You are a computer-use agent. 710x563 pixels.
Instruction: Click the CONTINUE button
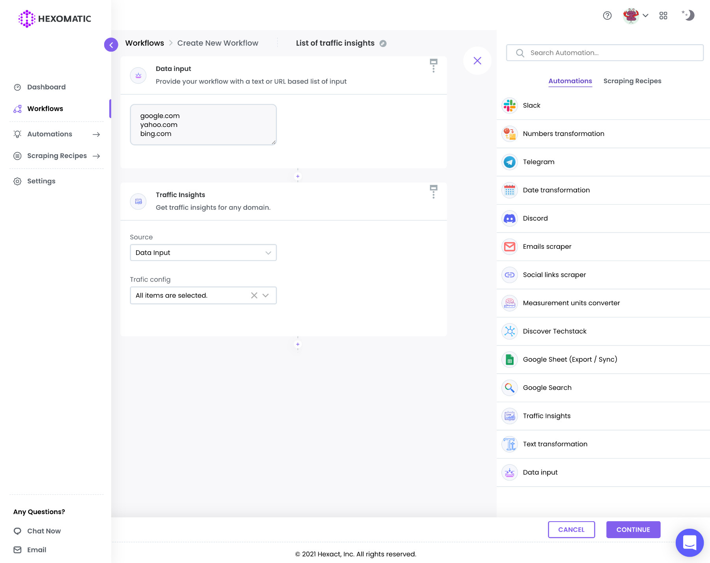pyautogui.click(x=633, y=529)
